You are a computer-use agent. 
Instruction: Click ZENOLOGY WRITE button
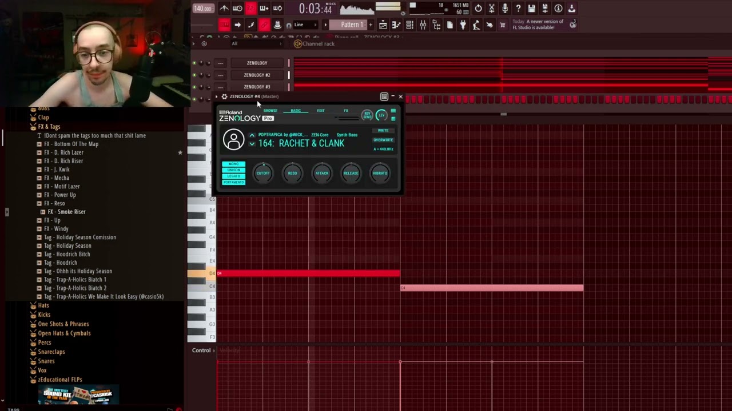(383, 130)
